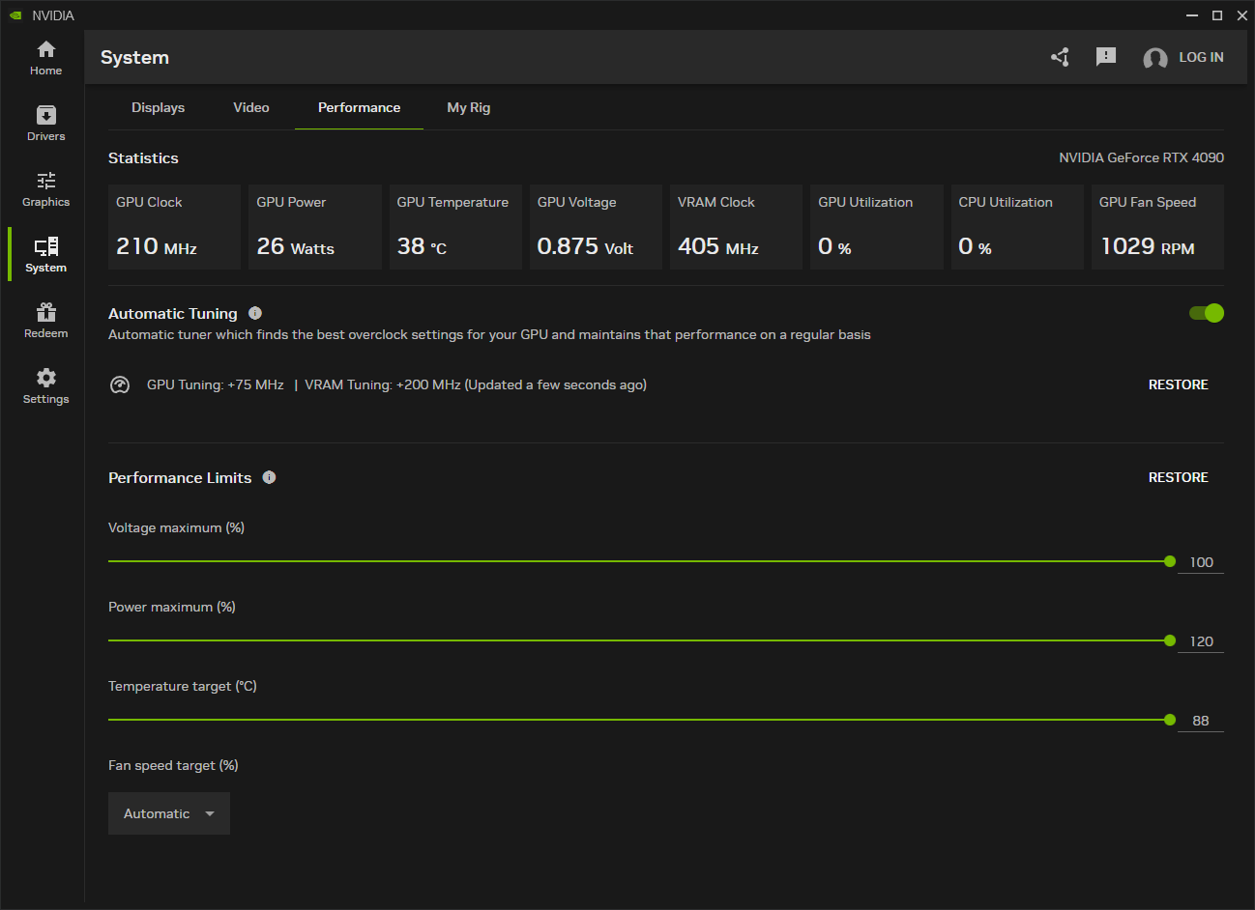The height and width of the screenshot is (910, 1255).
Task: Minimize the NVIDIA window
Action: 1192,15
